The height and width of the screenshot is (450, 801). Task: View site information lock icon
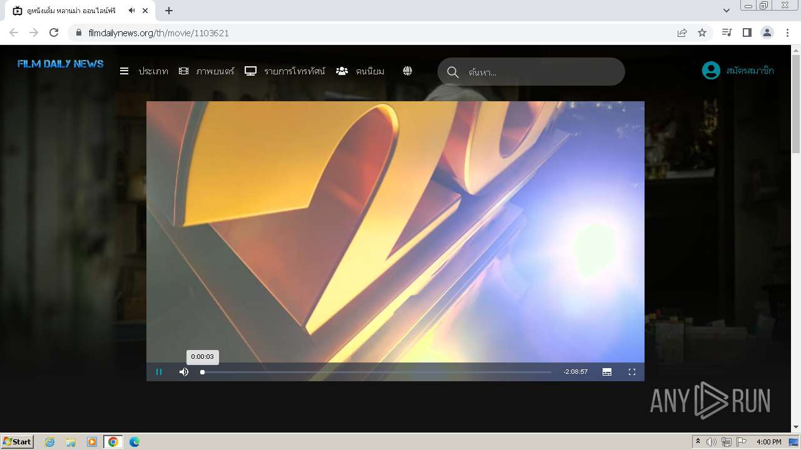click(78, 32)
